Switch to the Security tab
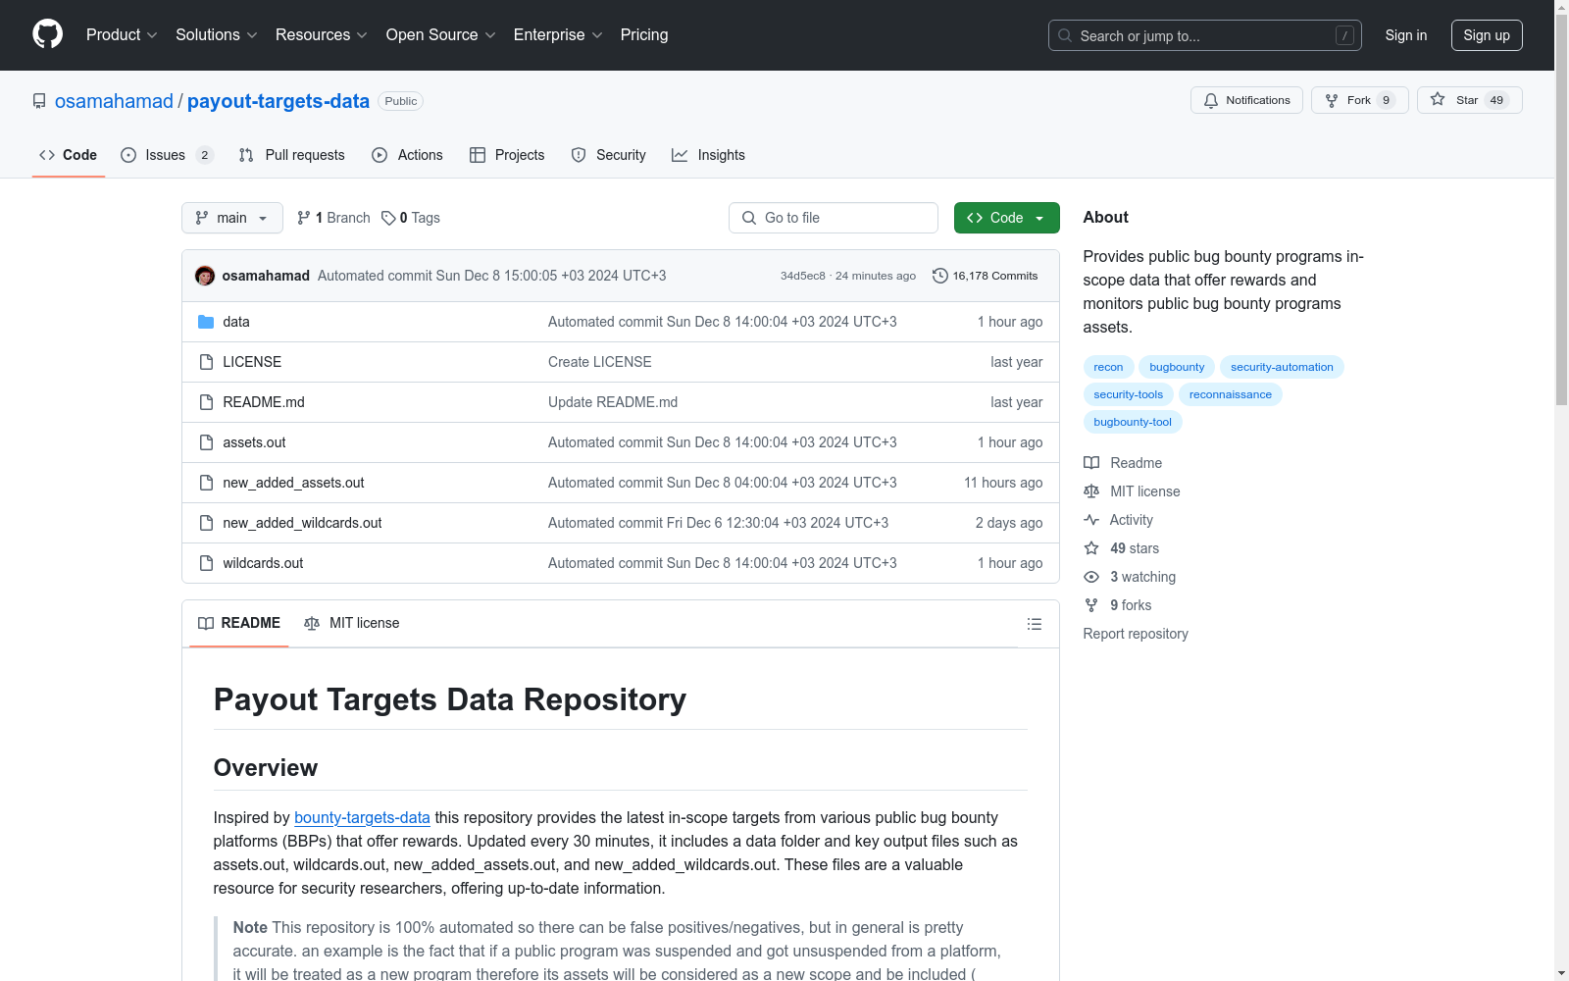This screenshot has height=981, width=1569. pos(609,155)
